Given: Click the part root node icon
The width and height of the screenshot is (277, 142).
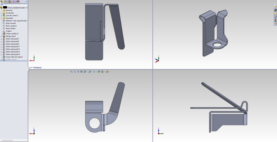Looking at the screenshot, I should pyautogui.click(x=1, y=8).
